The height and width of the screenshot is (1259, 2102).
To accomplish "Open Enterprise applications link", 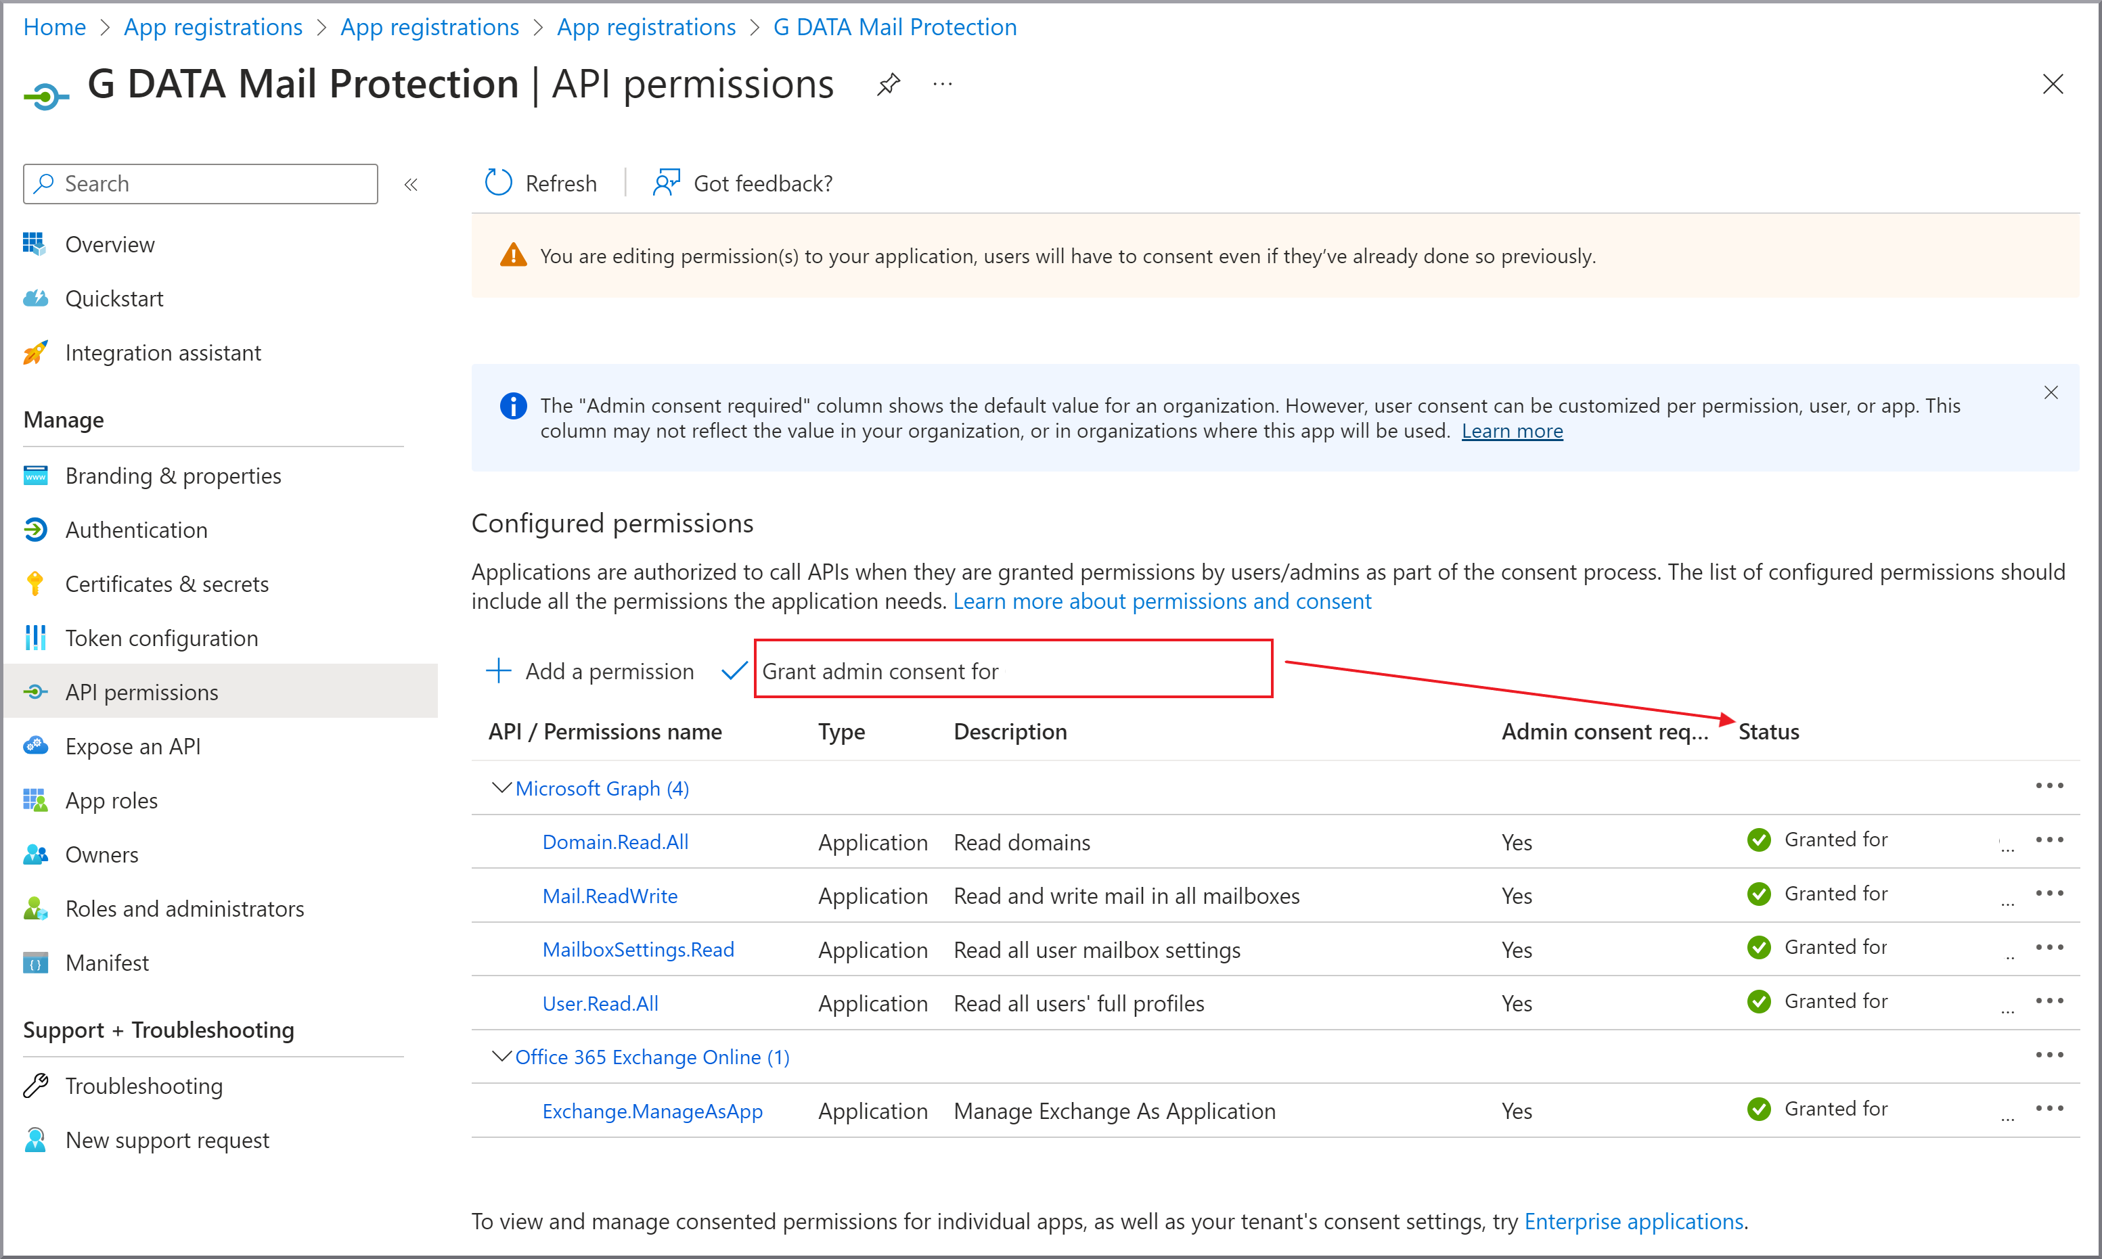I will point(1634,1222).
